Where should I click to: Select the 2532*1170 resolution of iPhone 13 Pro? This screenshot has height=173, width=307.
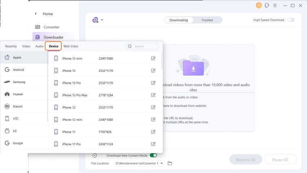(106, 83)
